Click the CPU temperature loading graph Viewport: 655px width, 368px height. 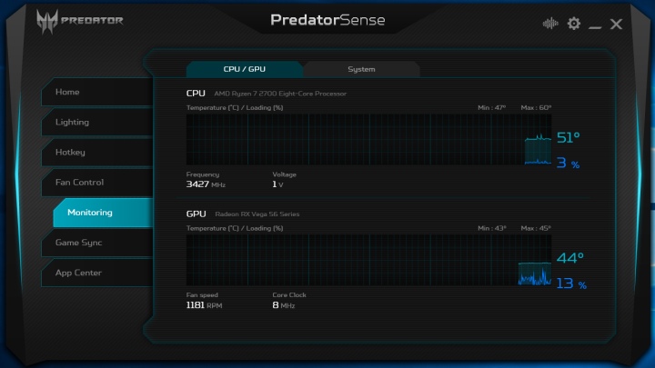coord(368,139)
